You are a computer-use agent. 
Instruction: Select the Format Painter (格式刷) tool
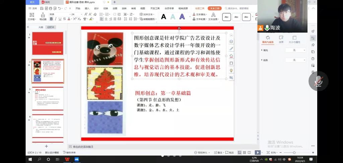point(43,17)
